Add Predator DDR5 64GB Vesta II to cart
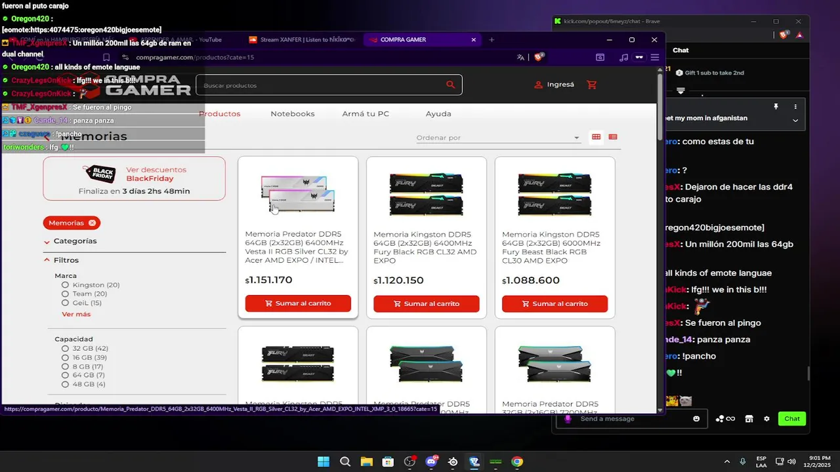 tap(298, 304)
